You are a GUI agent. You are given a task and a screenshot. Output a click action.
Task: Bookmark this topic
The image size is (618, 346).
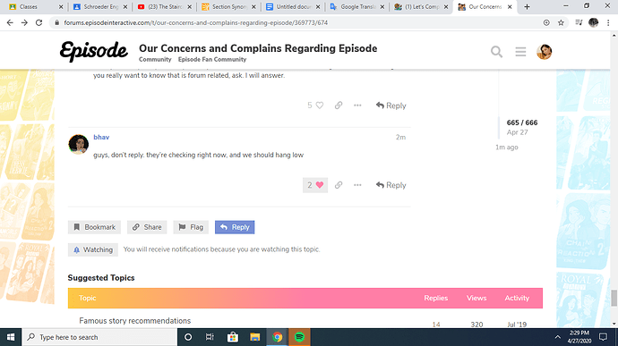[x=94, y=227]
